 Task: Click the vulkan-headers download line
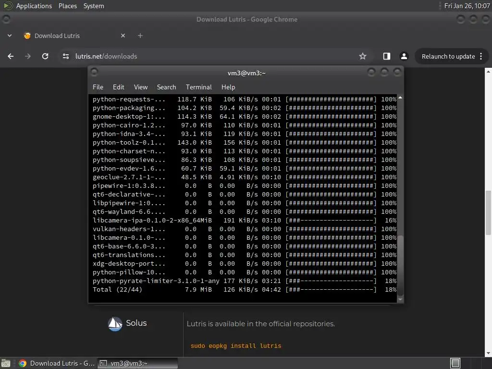click(245, 229)
